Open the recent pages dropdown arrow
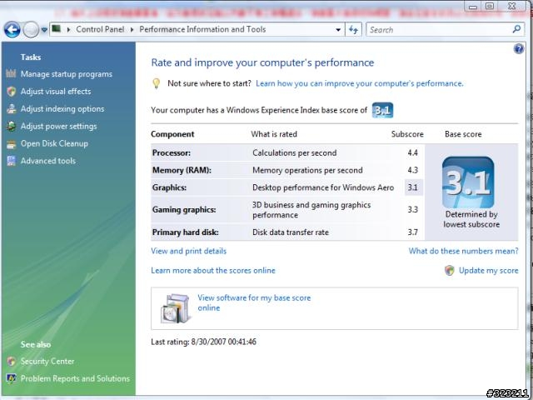This screenshot has height=400, width=533. tap(44, 30)
